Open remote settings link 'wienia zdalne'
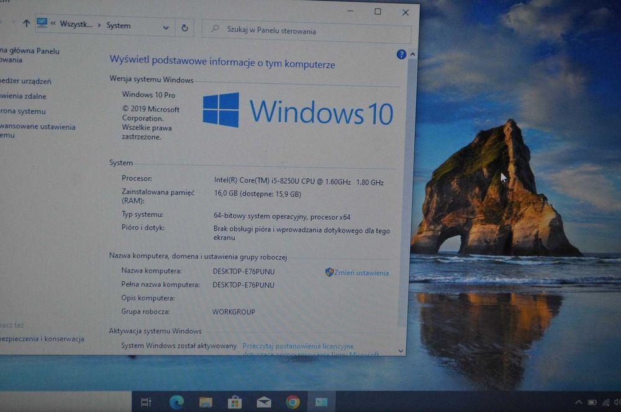The height and width of the screenshot is (412, 621). (24, 96)
